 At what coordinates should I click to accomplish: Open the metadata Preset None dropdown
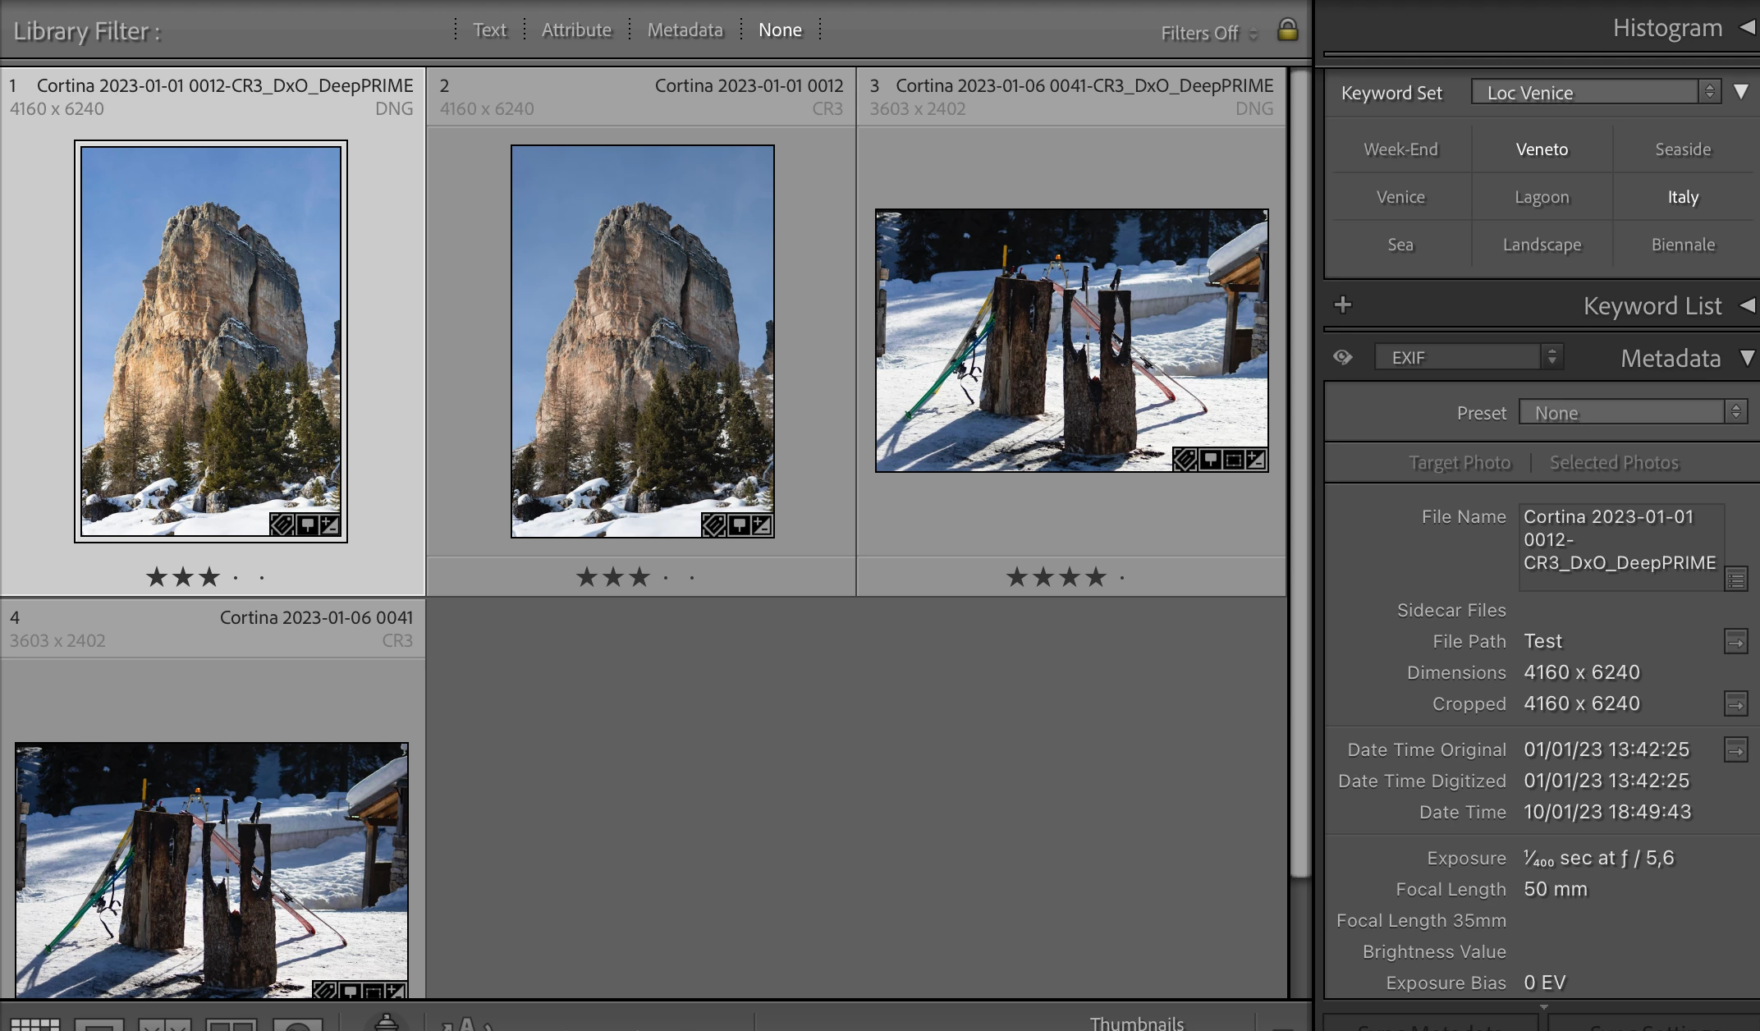click(x=1631, y=413)
